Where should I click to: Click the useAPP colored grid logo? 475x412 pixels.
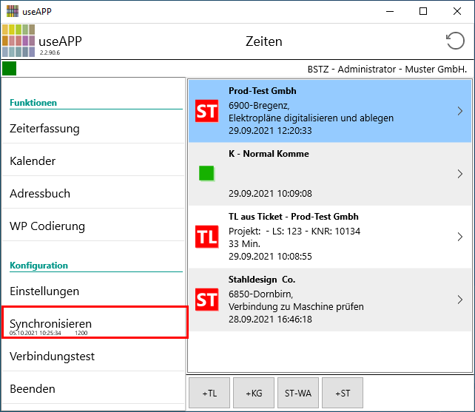pyautogui.click(x=18, y=41)
